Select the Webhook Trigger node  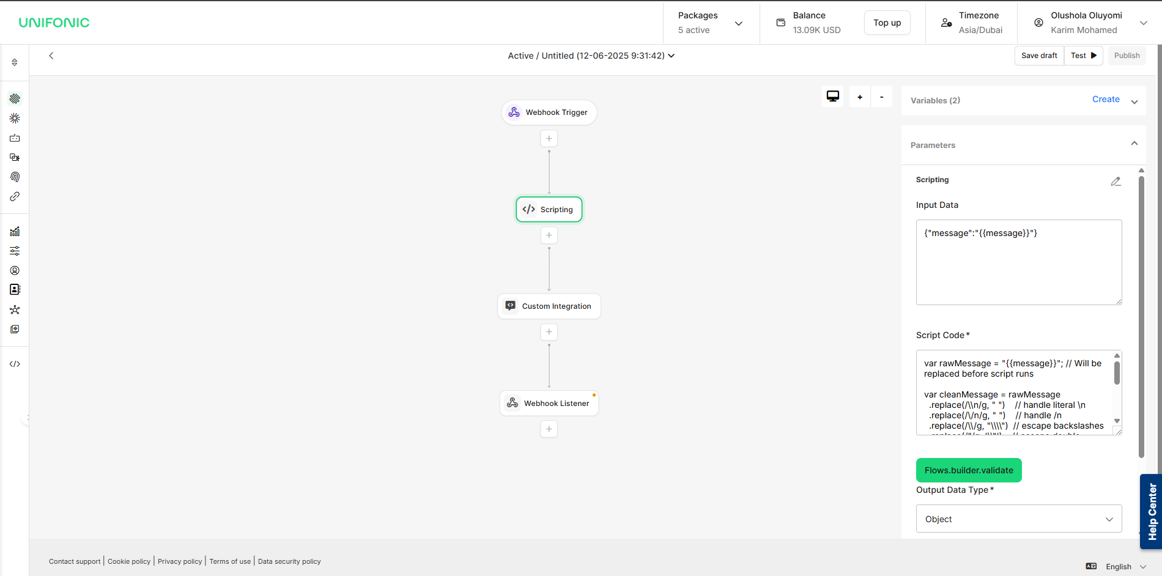(549, 113)
